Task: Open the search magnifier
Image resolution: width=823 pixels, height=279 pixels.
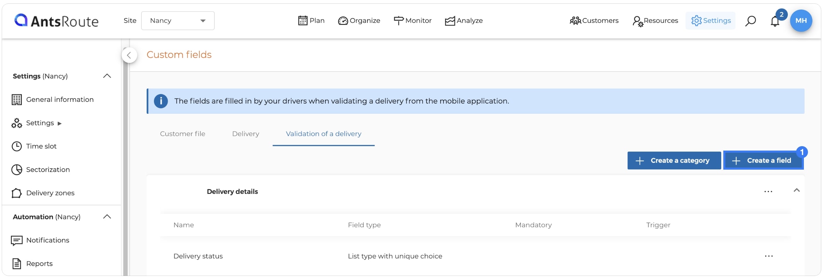Action: tap(750, 21)
